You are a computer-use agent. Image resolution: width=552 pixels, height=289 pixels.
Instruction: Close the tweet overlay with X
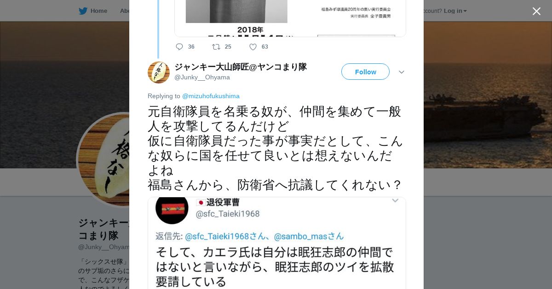[536, 11]
